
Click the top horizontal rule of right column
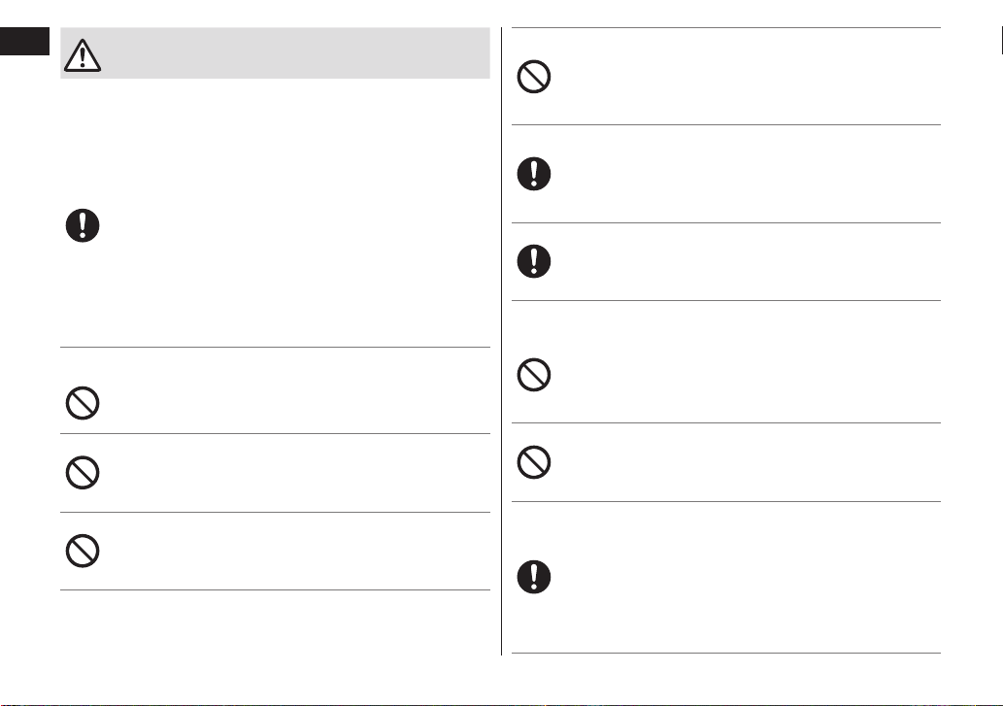tap(726, 27)
